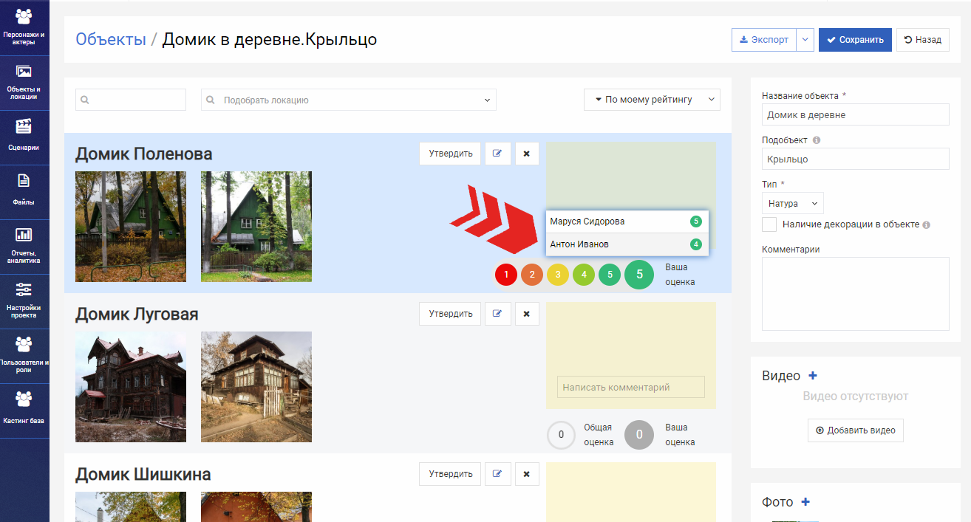The width and height of the screenshot is (971, 522).
Task: Approve Домик Луговая with Утвердить
Action: [450, 314]
